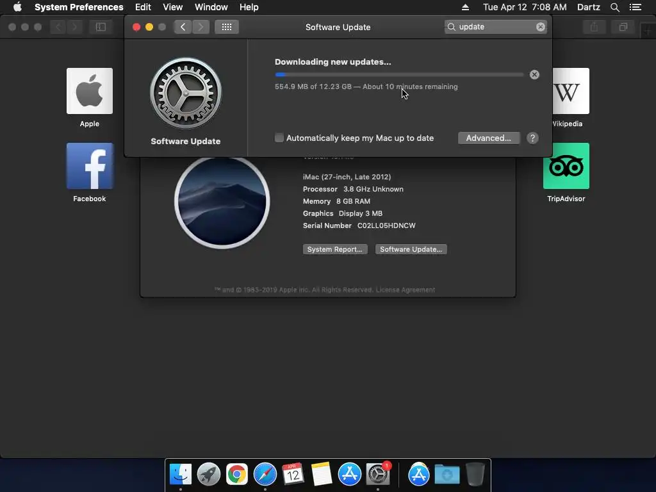
Task: Click 'Downloading new updates...' heading
Action: point(333,62)
